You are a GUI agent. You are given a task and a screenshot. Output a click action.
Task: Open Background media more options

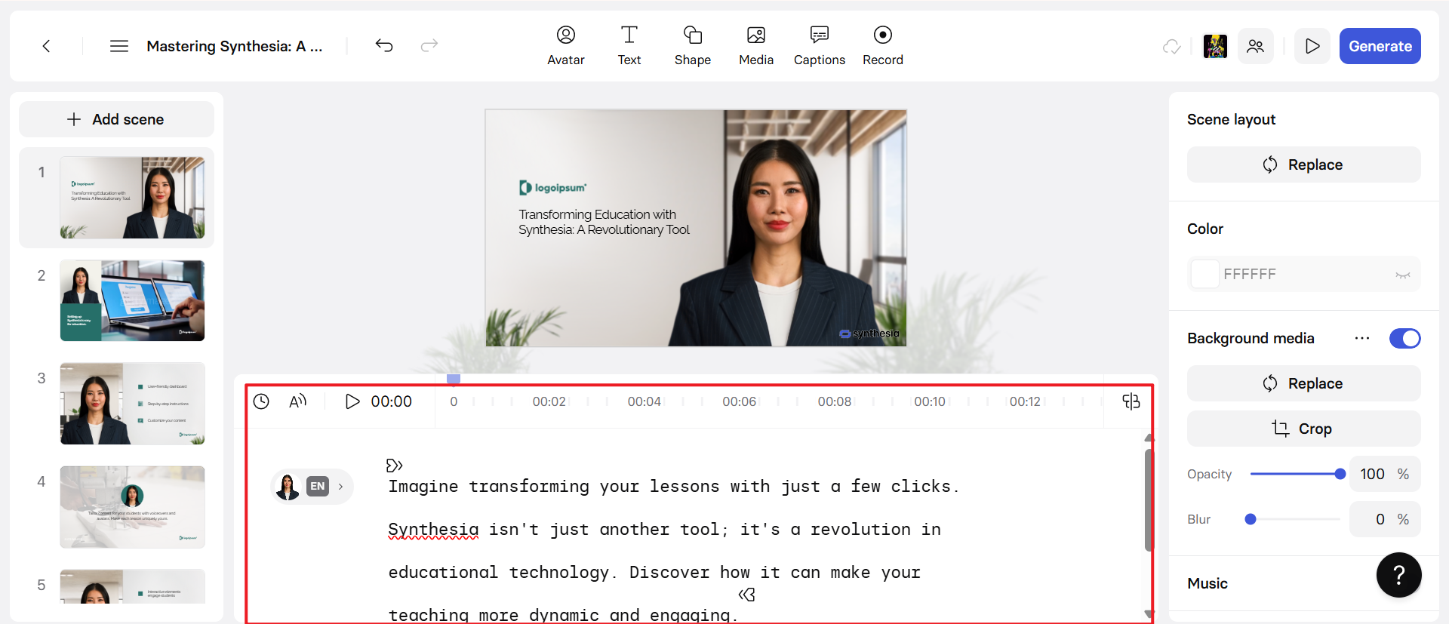[1362, 338]
